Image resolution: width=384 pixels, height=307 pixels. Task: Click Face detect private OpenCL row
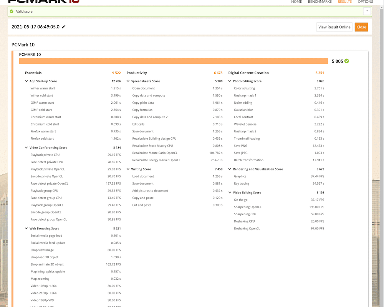(76, 183)
